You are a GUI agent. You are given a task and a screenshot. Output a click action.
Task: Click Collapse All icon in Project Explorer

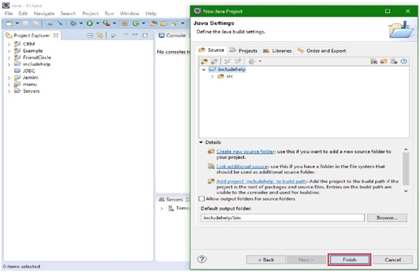pyautogui.click(x=90, y=35)
